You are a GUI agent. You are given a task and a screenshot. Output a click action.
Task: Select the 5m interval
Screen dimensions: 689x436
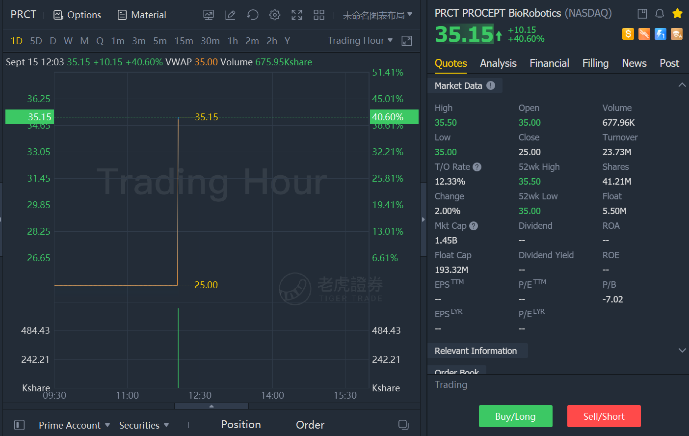160,41
